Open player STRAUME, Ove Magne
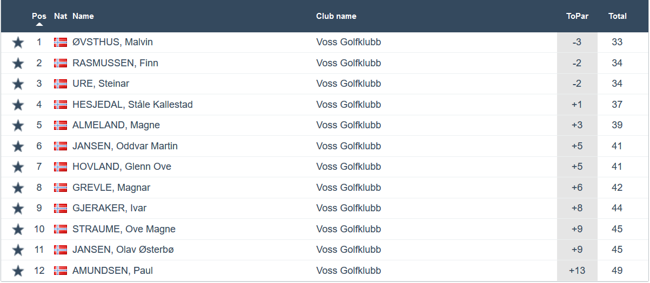The height and width of the screenshot is (283, 650). click(124, 229)
